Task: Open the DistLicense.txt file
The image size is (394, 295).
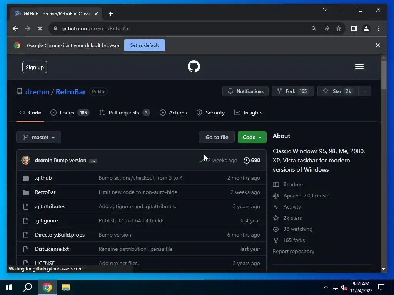Action: (52, 249)
